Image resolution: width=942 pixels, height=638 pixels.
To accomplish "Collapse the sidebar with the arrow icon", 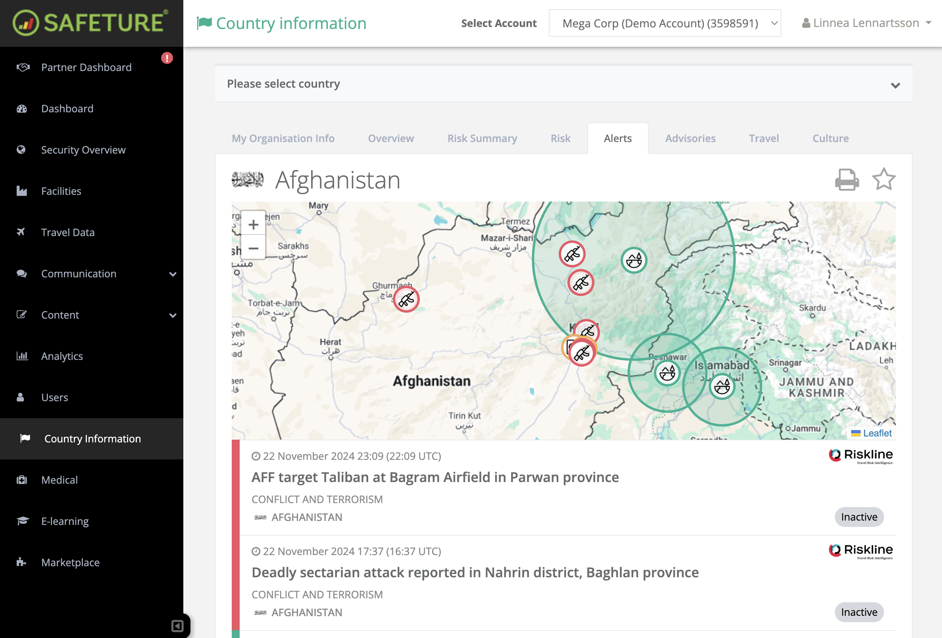I will pos(177,626).
